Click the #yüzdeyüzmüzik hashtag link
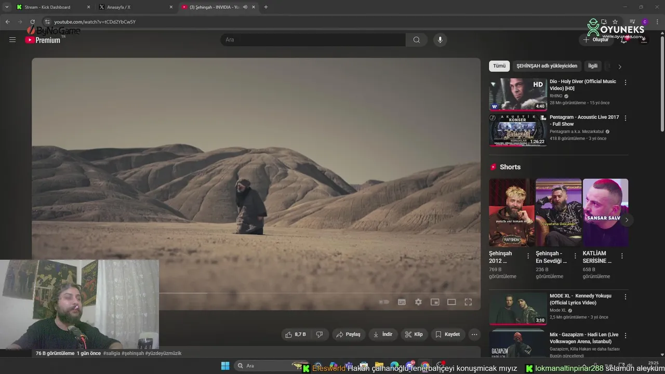The height and width of the screenshot is (374, 665). (x=163, y=353)
